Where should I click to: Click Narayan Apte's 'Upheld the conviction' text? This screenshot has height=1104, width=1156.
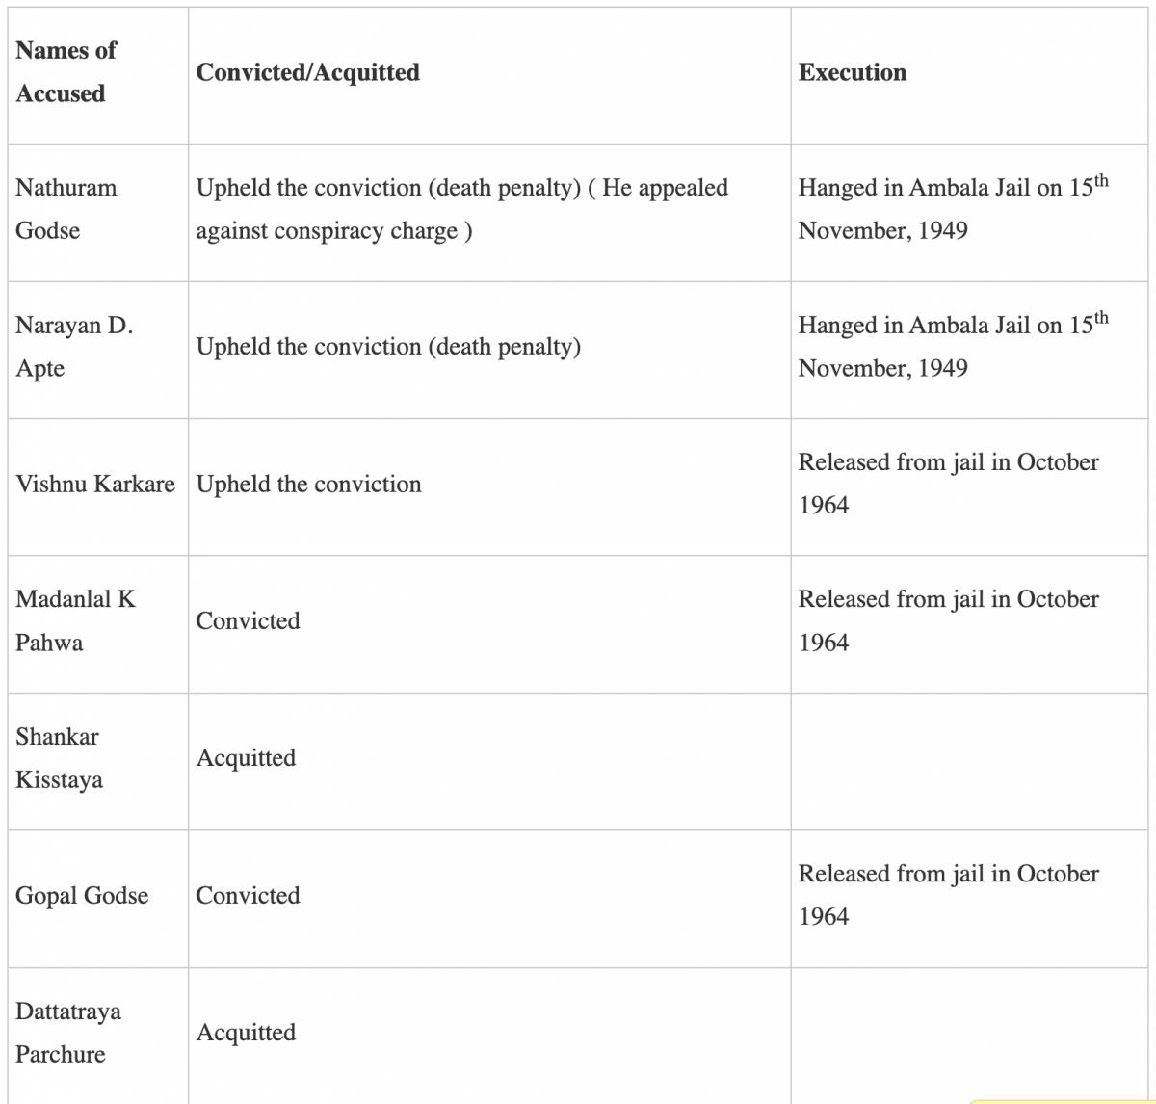click(388, 347)
